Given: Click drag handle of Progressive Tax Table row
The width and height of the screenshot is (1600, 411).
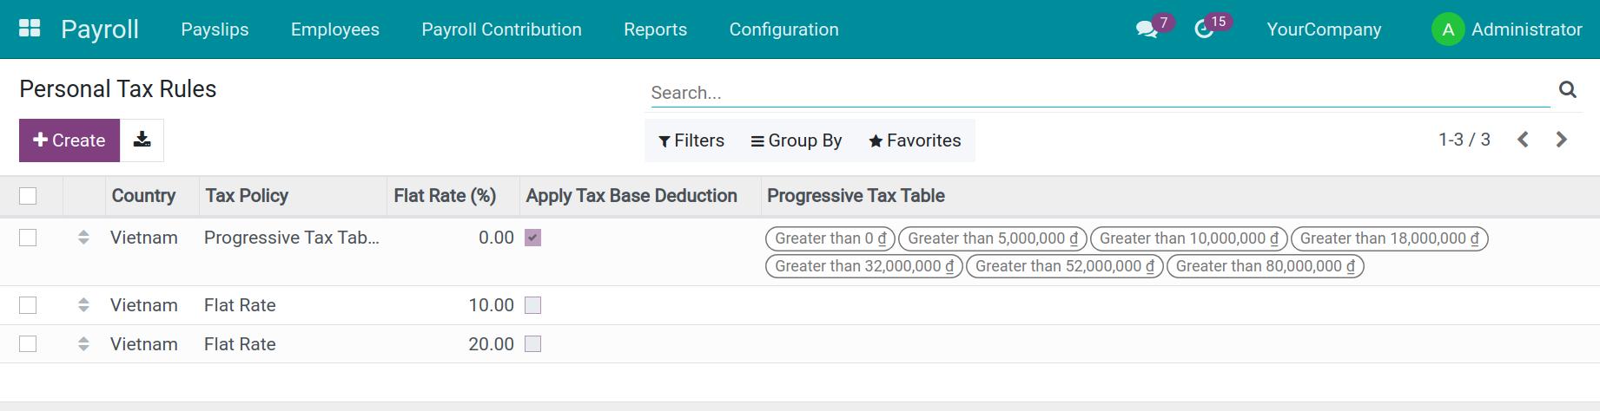Looking at the screenshot, I should tap(83, 238).
